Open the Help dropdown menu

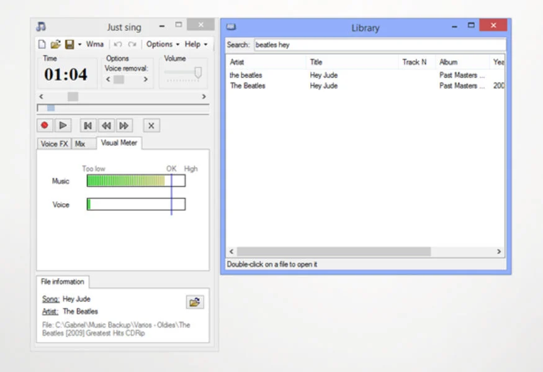(195, 44)
